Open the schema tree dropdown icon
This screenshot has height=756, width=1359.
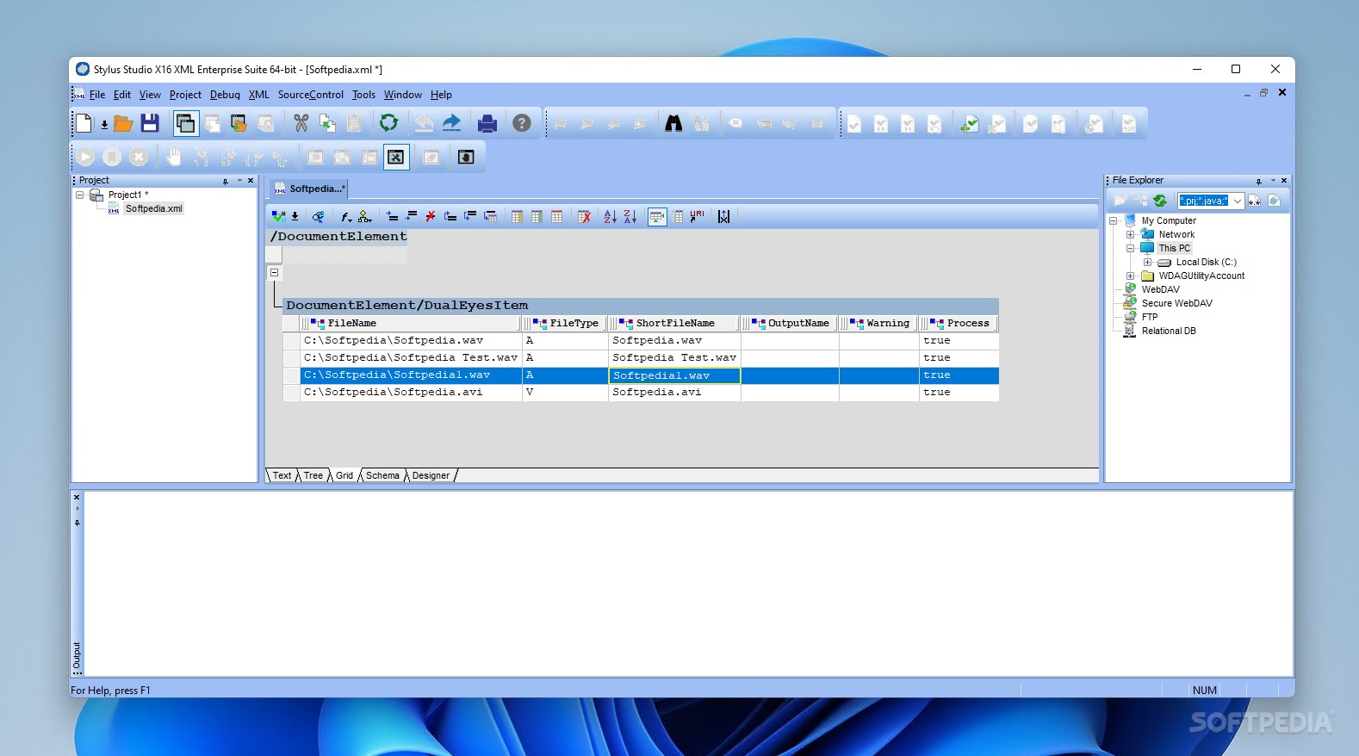click(x=365, y=216)
